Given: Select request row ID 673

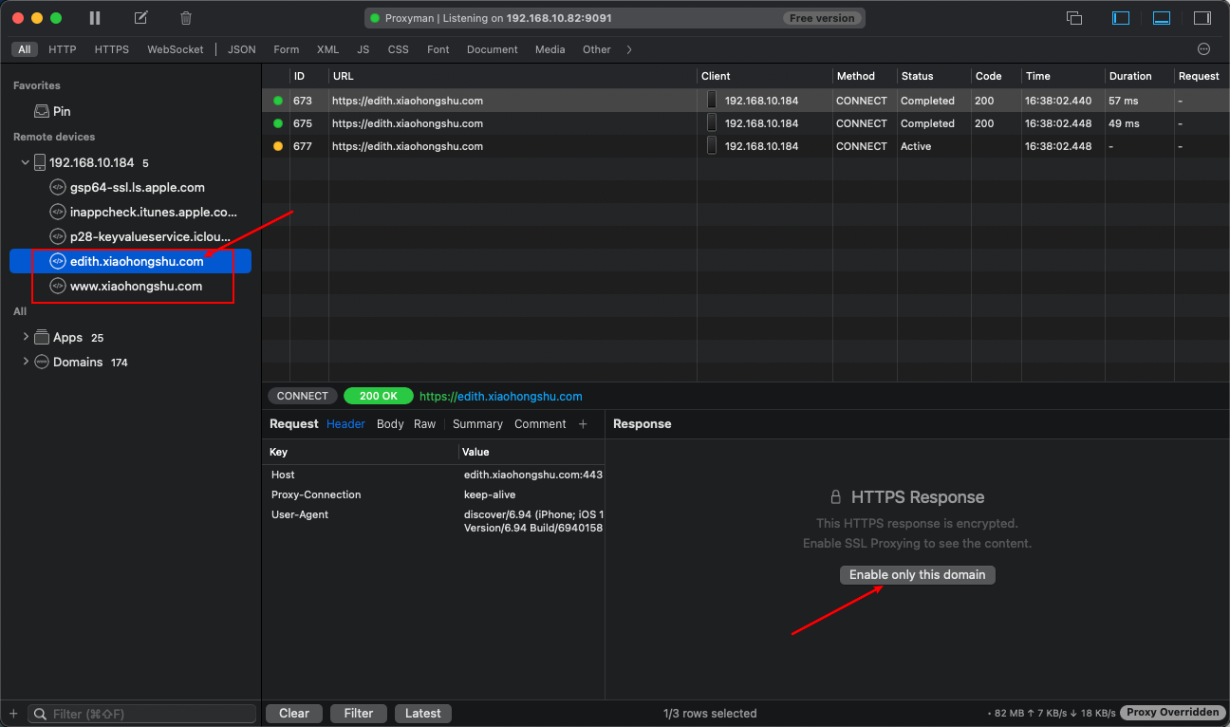Looking at the screenshot, I should click(x=745, y=101).
